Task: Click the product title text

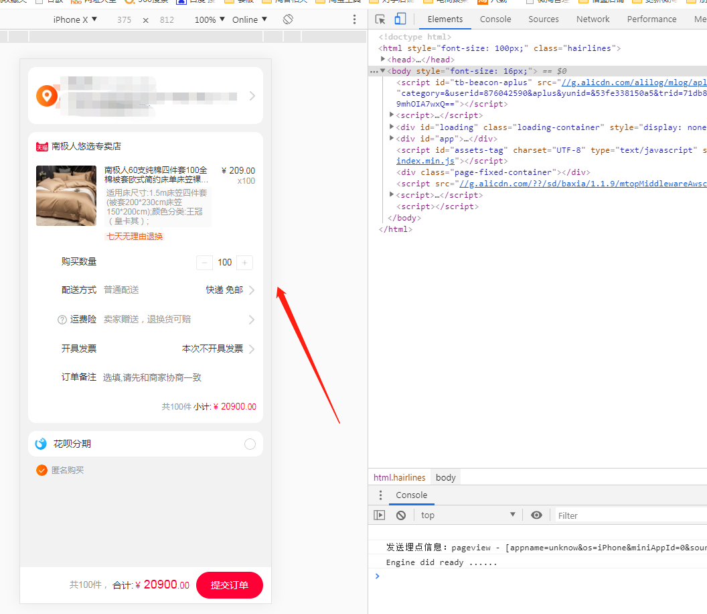Action: [x=156, y=175]
